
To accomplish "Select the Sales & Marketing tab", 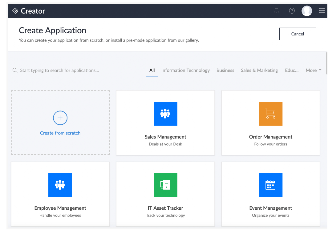I will 259,71.
